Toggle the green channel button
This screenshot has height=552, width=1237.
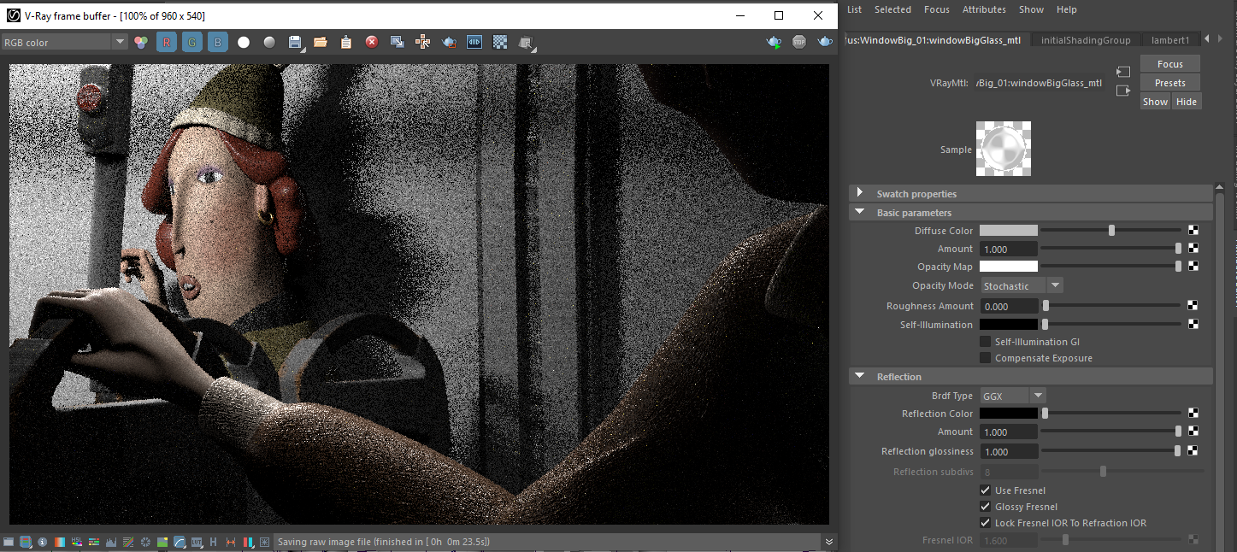[x=192, y=42]
